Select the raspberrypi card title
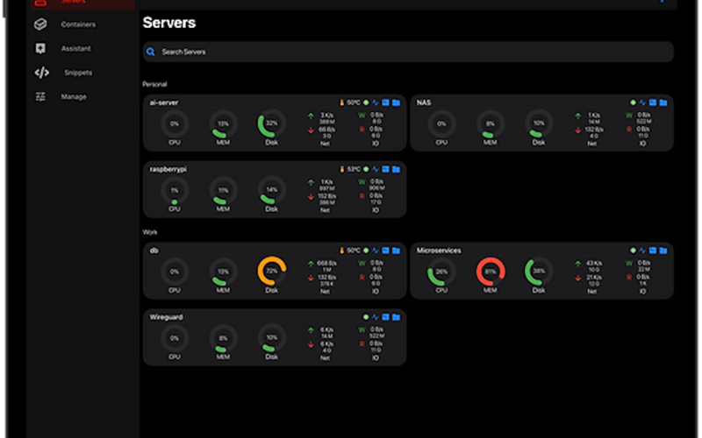The image size is (702, 438). pos(168,169)
